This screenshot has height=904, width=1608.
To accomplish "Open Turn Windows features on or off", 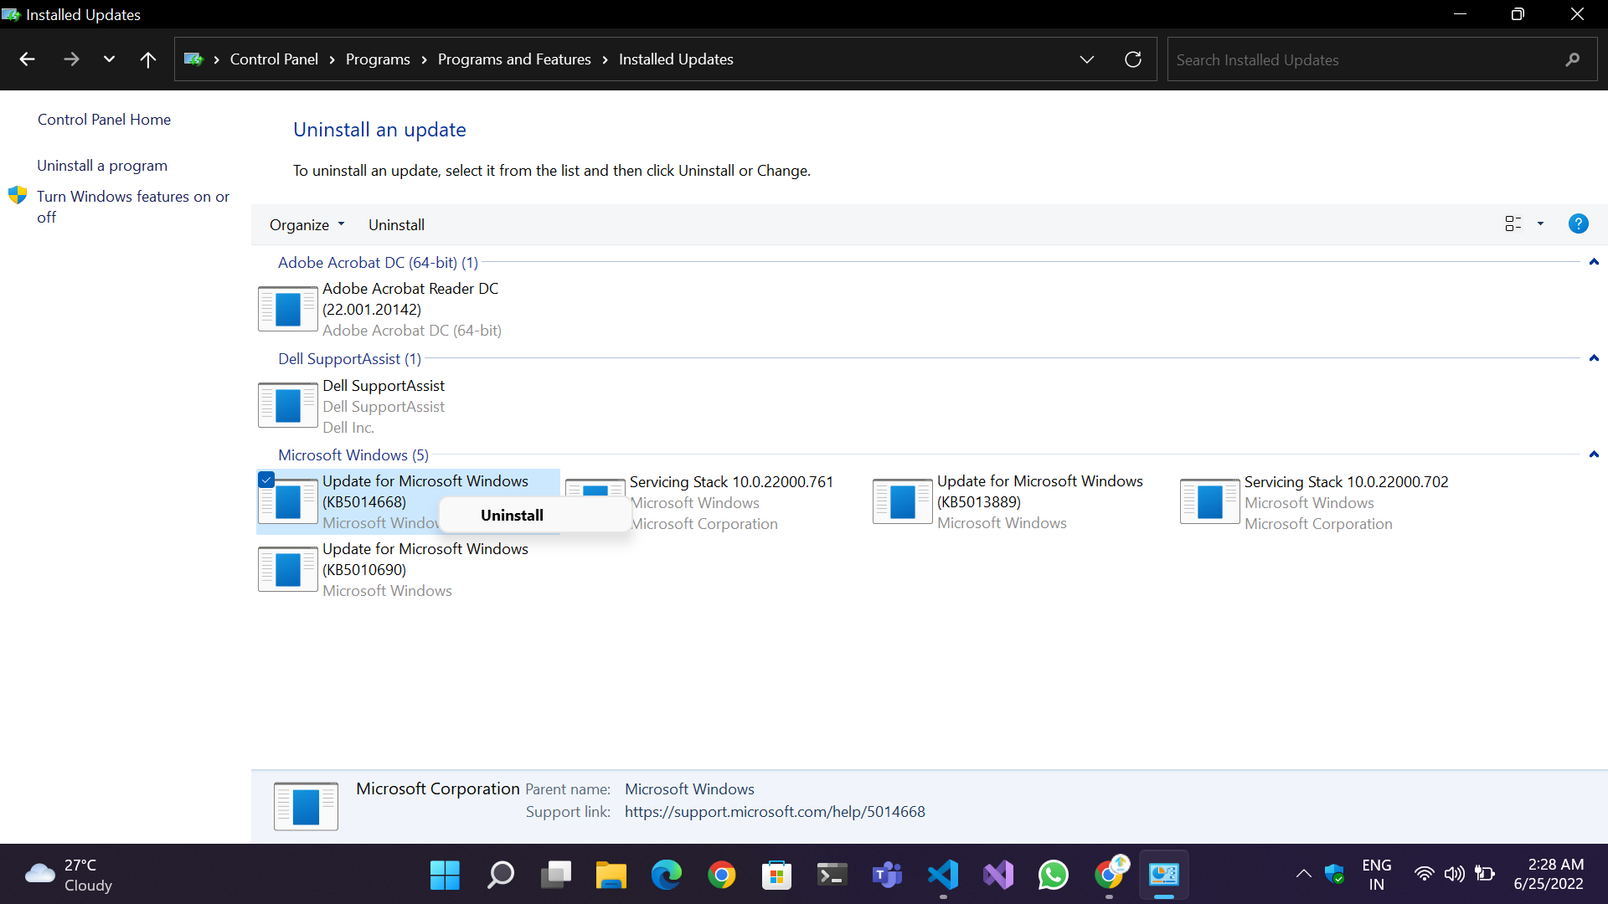I will (x=133, y=207).
